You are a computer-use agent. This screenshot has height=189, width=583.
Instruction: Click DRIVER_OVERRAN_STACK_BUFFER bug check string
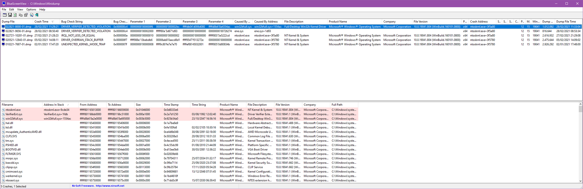point(82,40)
